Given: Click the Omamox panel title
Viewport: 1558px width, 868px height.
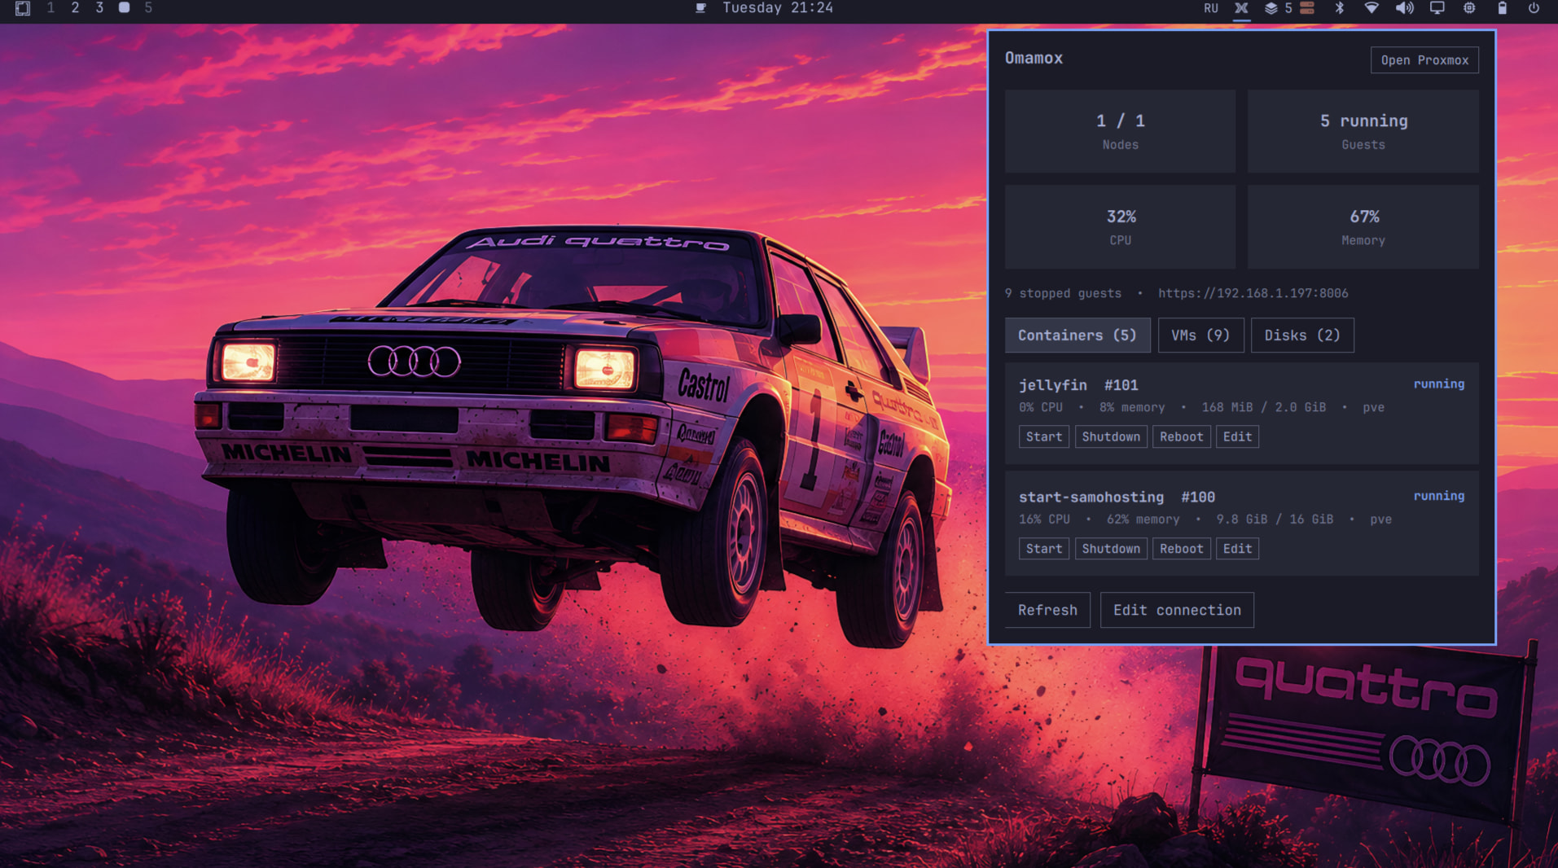Looking at the screenshot, I should pos(1034,59).
